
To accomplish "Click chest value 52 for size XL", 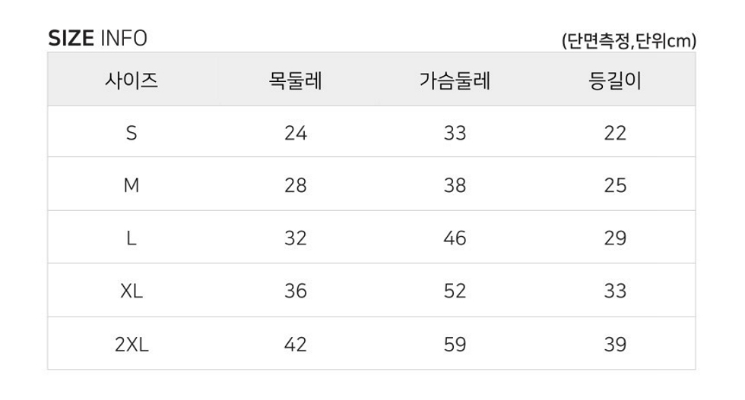I will [455, 291].
